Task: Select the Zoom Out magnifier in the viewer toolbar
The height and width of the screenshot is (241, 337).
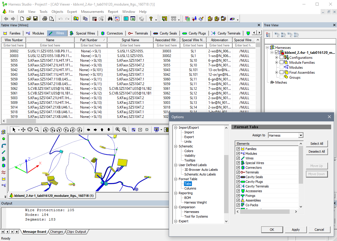Action: (x=124, y=130)
